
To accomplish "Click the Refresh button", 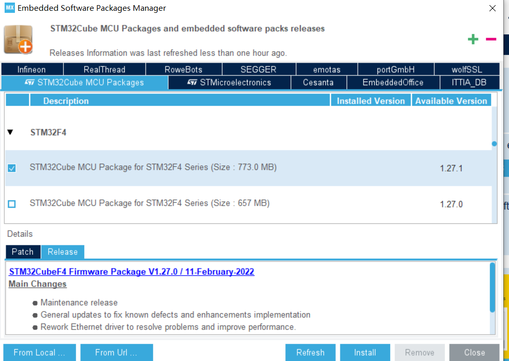I will point(311,352).
